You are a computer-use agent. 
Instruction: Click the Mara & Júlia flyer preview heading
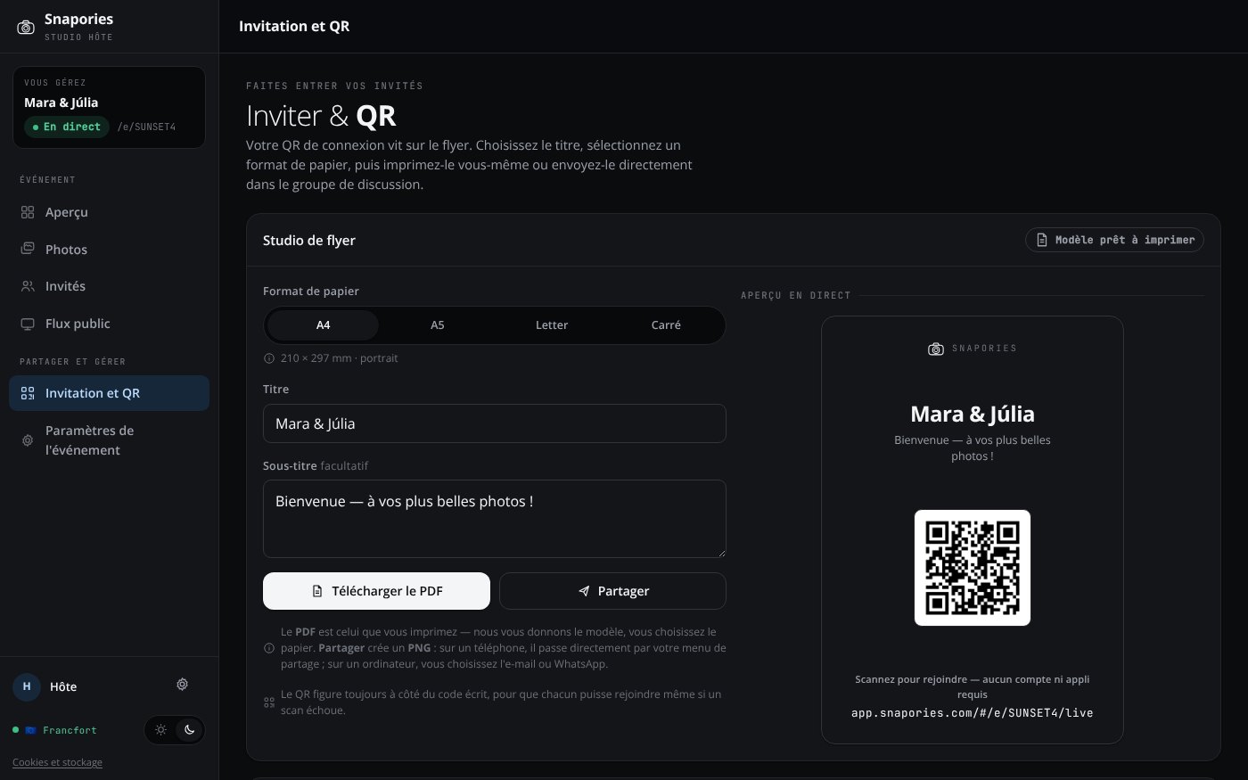pyautogui.click(x=973, y=414)
